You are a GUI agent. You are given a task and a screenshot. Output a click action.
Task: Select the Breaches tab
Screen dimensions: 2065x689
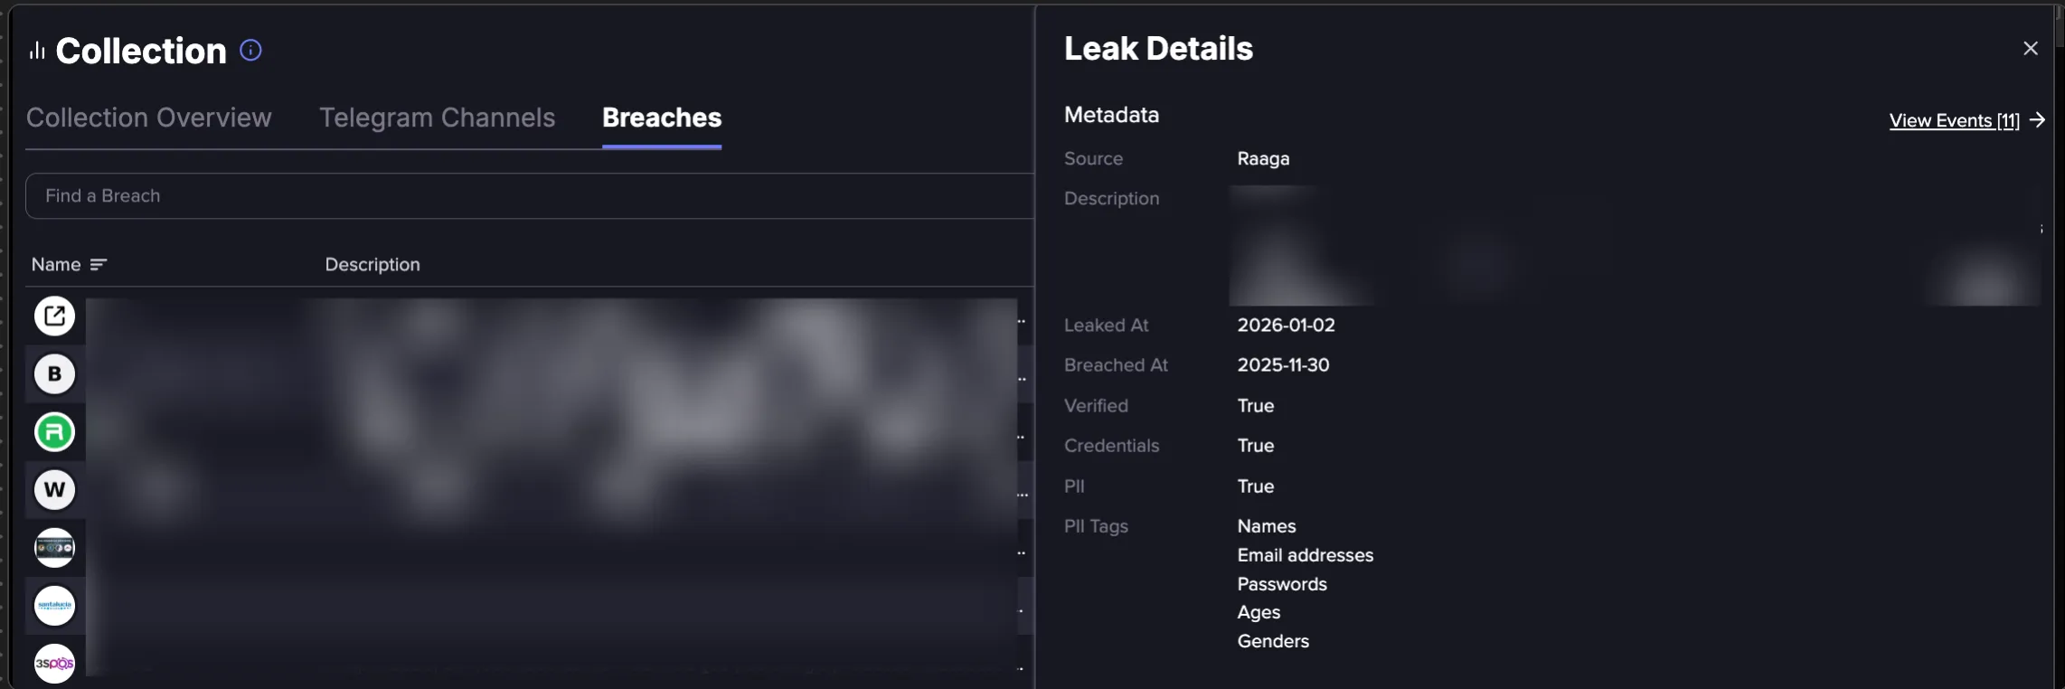662,118
